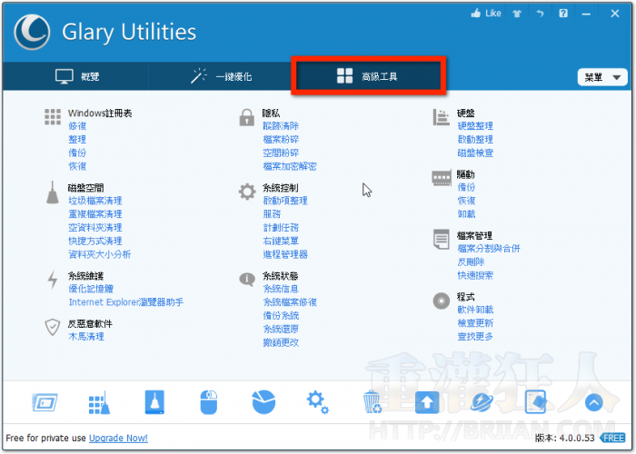The image size is (636, 454).
Task: Click the undo arrow icon in title bar
Action: pyautogui.click(x=540, y=14)
